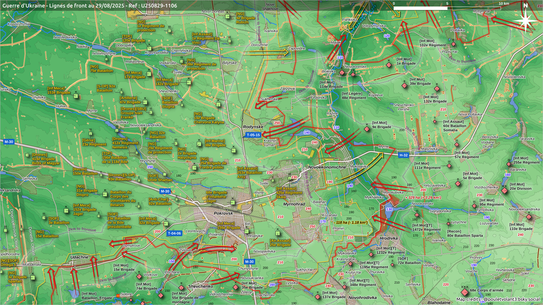Click the T-05-15 road shield near Rodynske
Image resolution: width=543 pixels, height=305 pixels.
(253, 135)
